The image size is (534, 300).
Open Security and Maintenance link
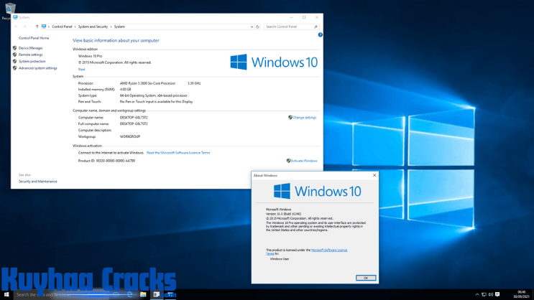[x=37, y=182]
